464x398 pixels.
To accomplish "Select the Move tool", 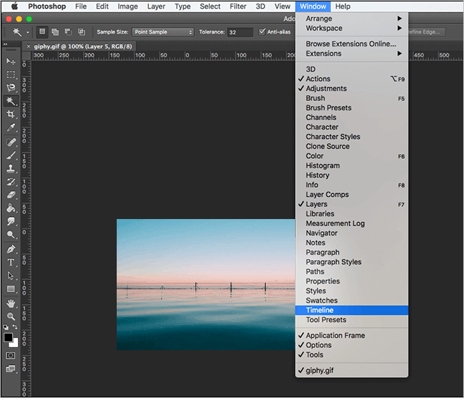I will 11,62.
